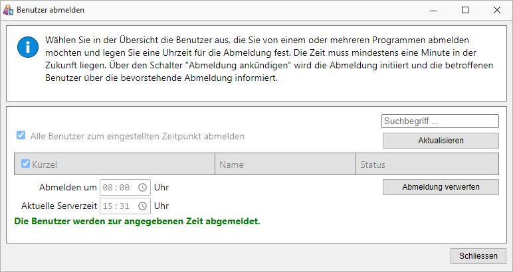Maximize the Benutzer abmelden window
This screenshot has height=272, width=513.
465,10
